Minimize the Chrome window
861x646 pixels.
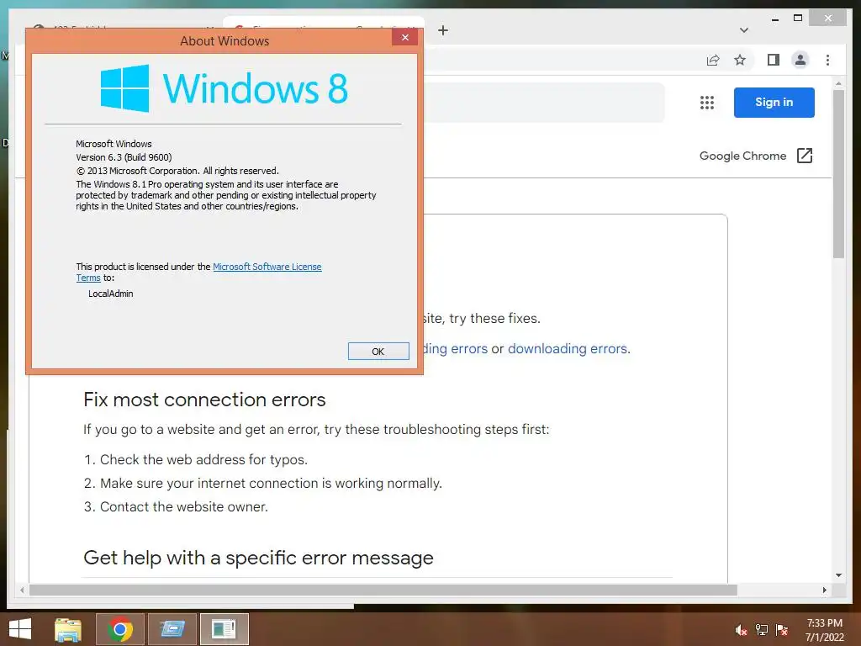pos(774,19)
